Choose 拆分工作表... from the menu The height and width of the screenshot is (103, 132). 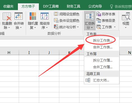(102, 41)
